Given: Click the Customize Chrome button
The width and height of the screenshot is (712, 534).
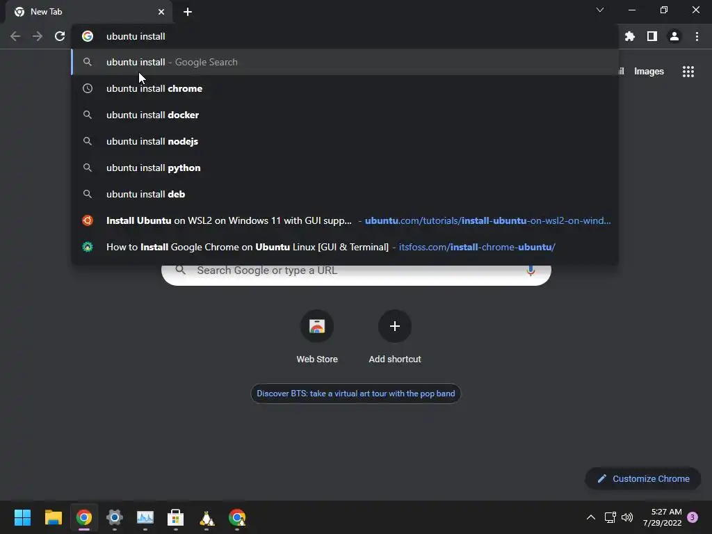Looking at the screenshot, I should pos(643,478).
